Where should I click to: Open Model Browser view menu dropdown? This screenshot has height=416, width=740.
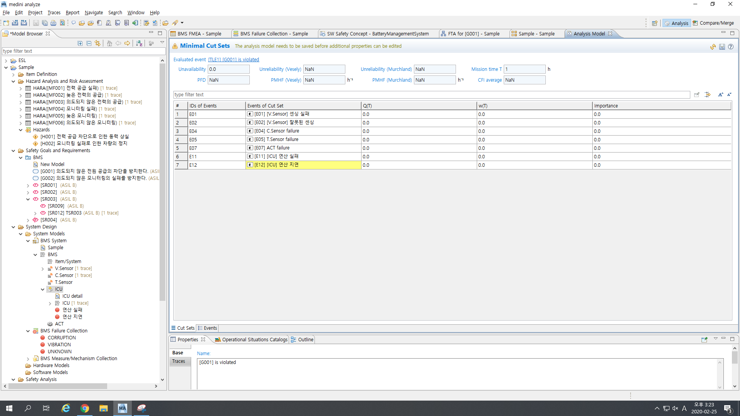[162, 43]
